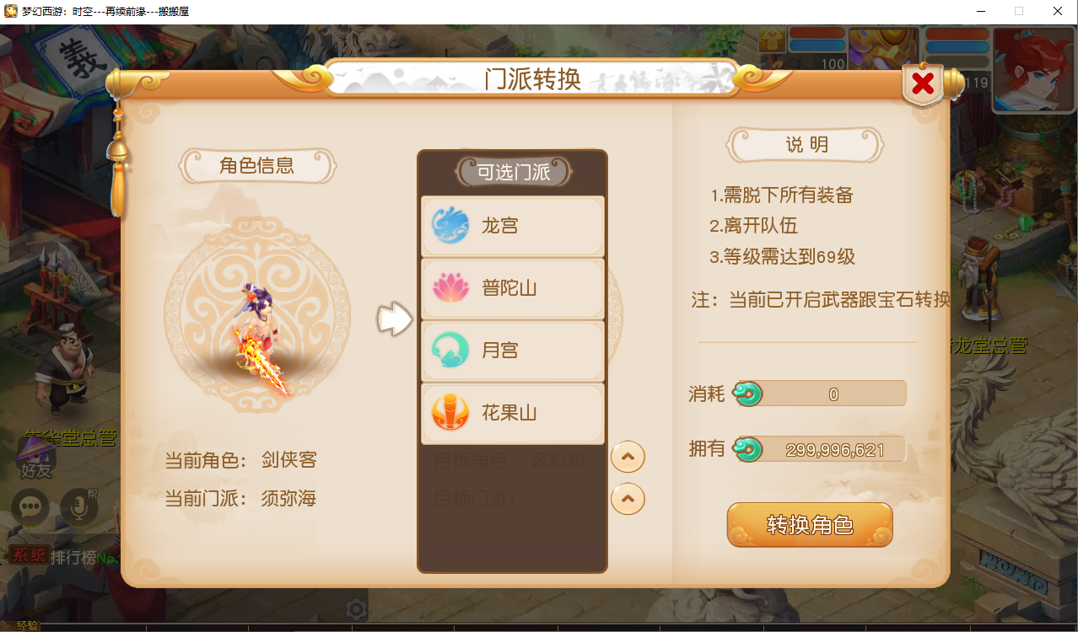Click the 月宫 teal crescent icon
This screenshot has width=1078, height=632.
(450, 351)
